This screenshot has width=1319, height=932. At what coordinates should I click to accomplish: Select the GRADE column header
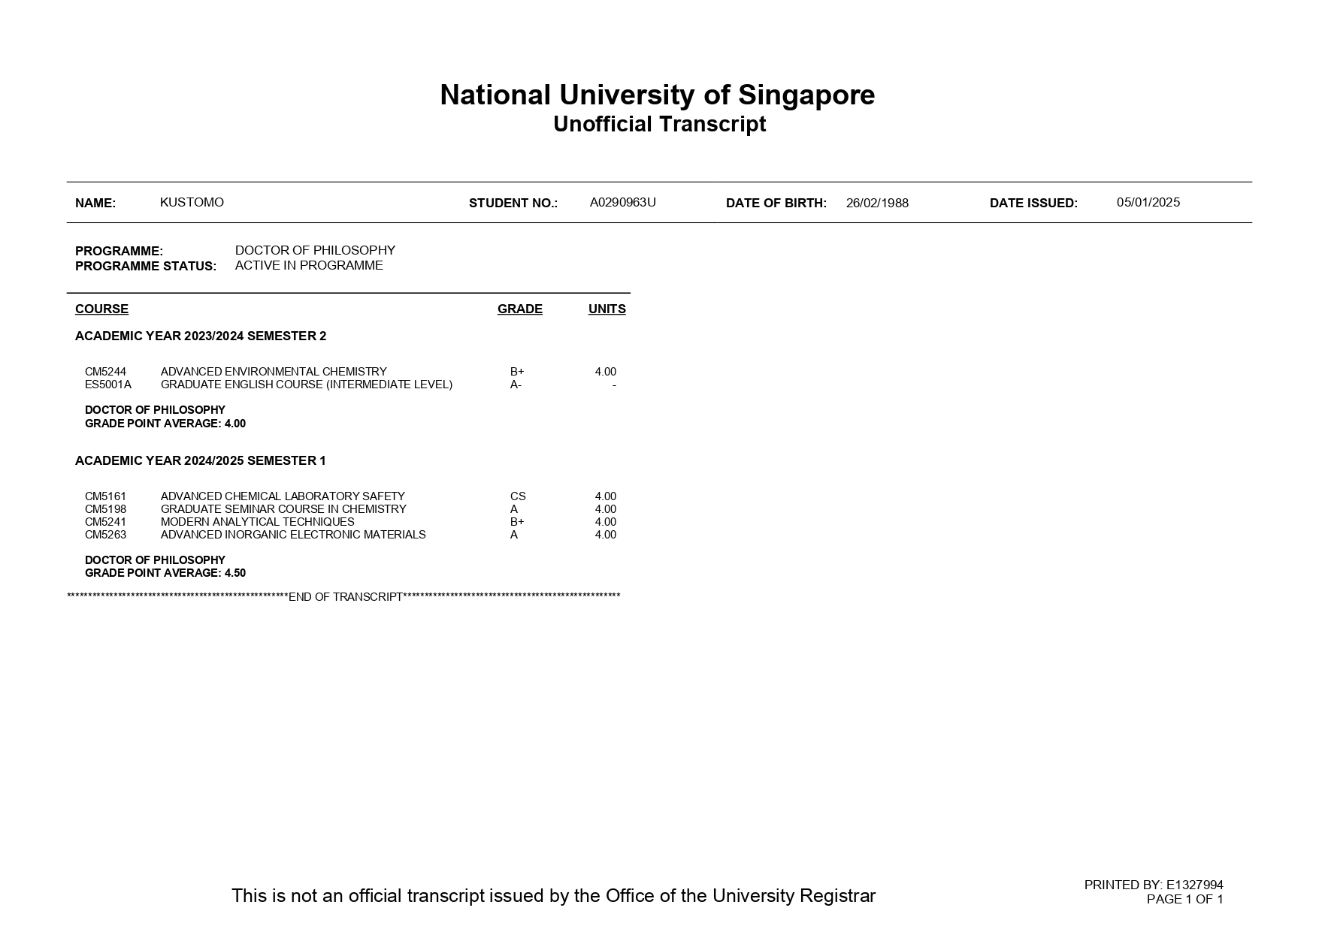[x=519, y=307]
